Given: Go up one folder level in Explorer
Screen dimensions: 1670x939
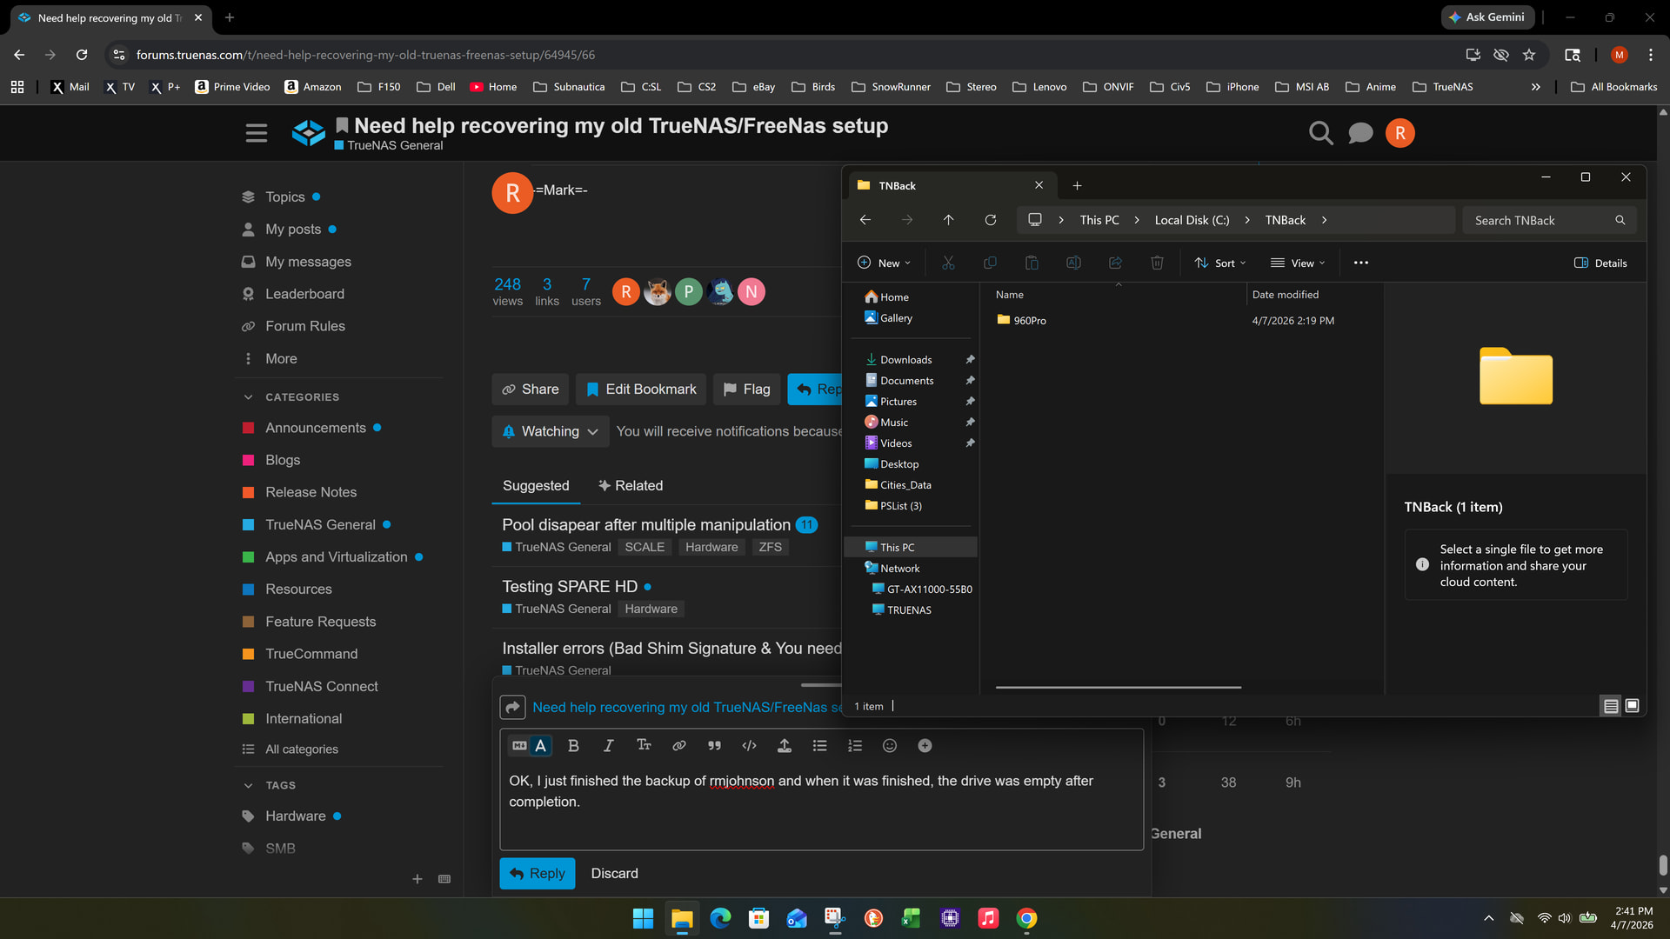Looking at the screenshot, I should coord(948,220).
